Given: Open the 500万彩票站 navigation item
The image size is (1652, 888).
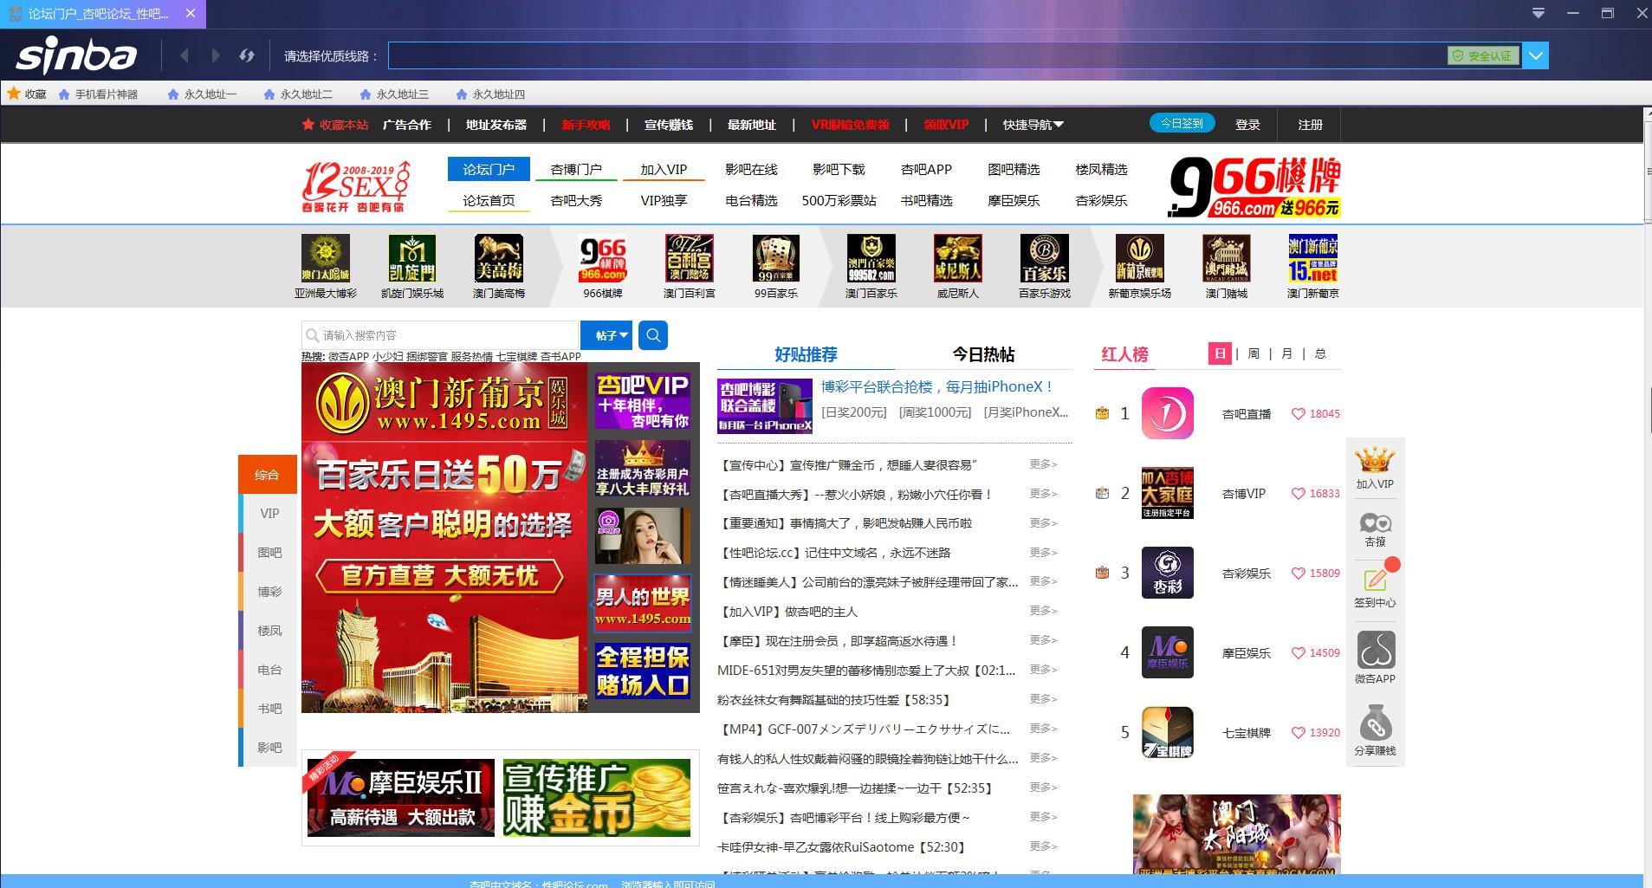Looking at the screenshot, I should [x=839, y=200].
